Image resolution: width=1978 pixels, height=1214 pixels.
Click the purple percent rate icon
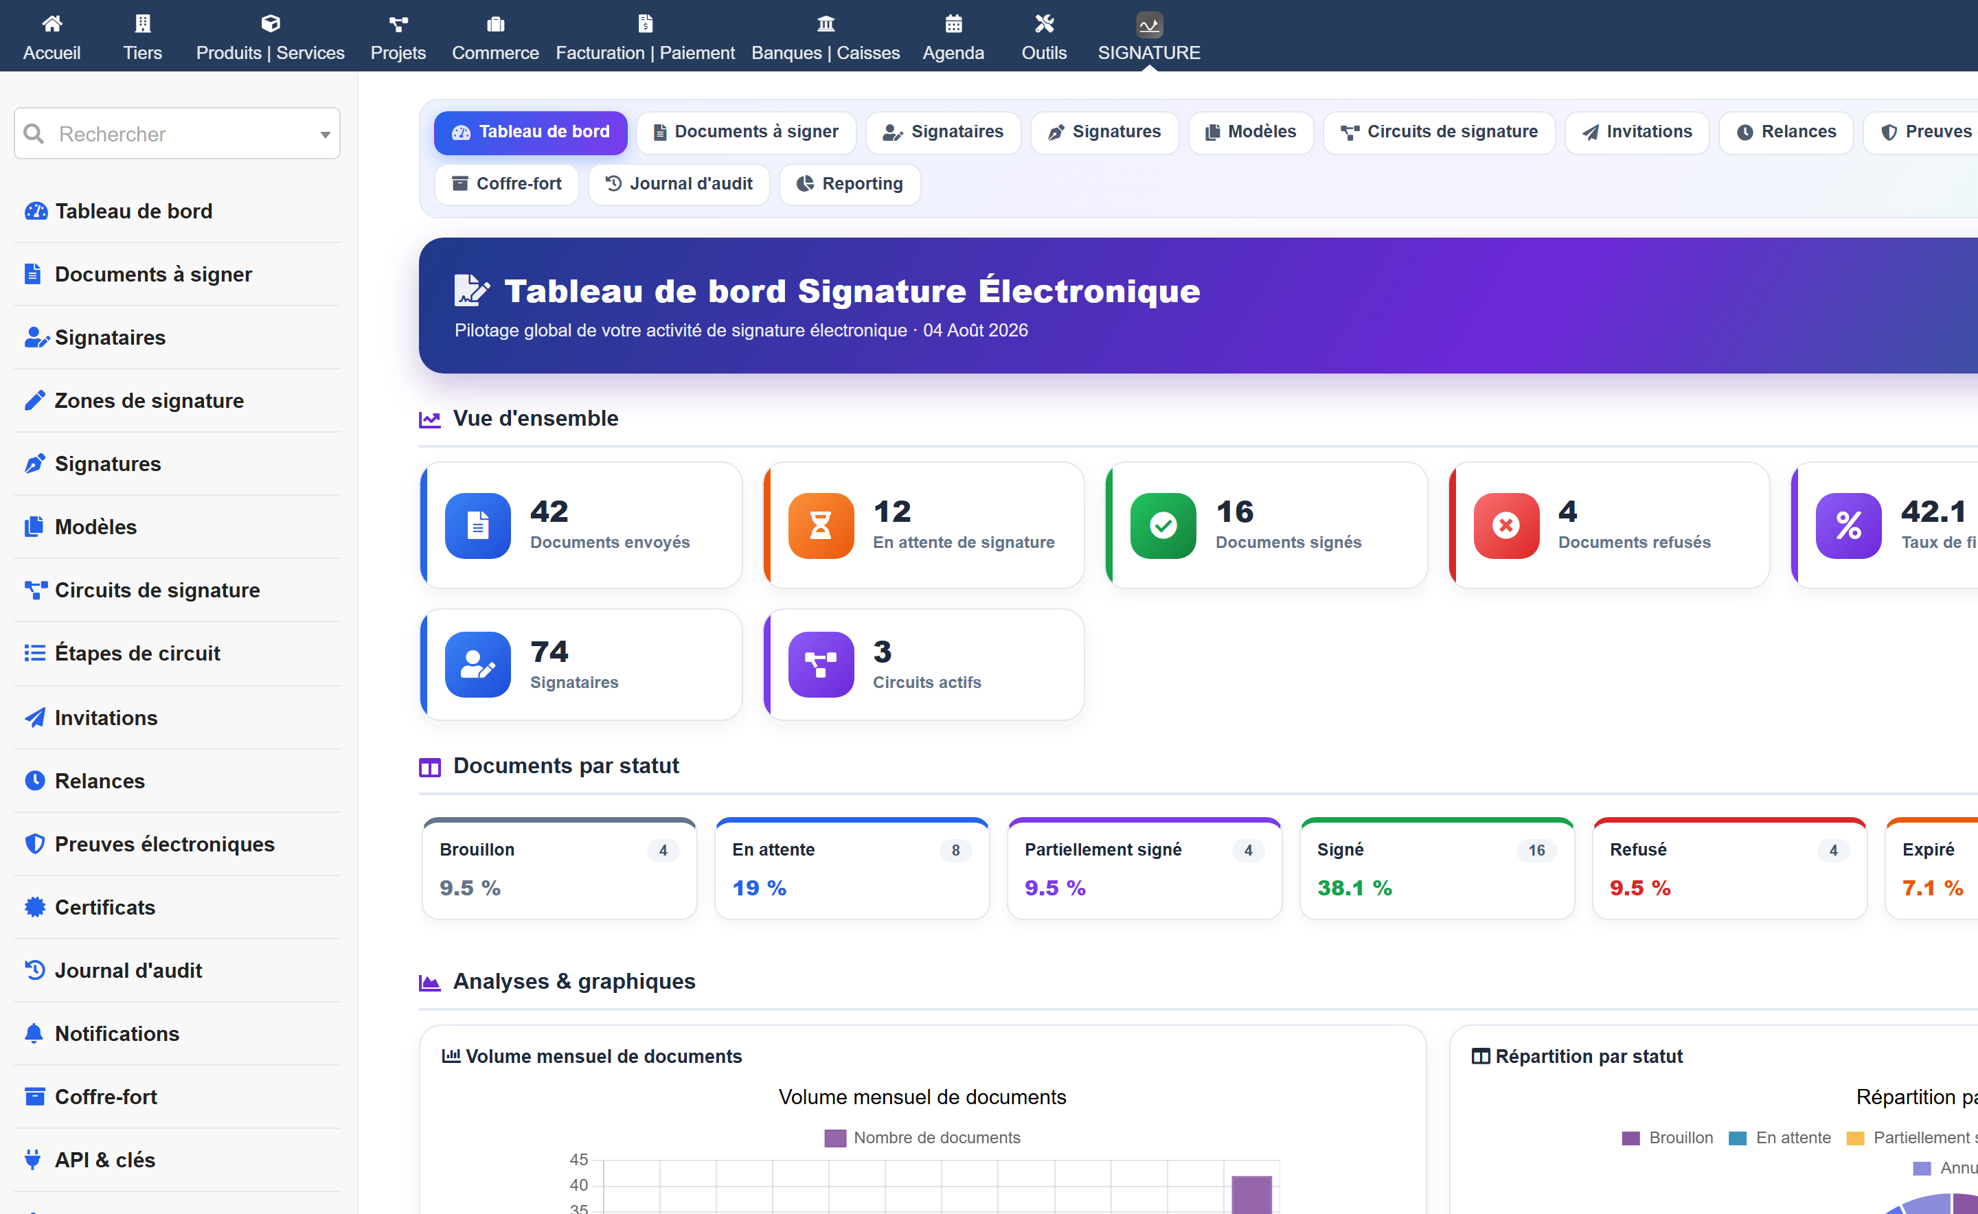pyautogui.click(x=1849, y=525)
